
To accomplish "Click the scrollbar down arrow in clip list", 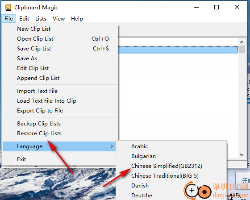I will click(x=242, y=155).
